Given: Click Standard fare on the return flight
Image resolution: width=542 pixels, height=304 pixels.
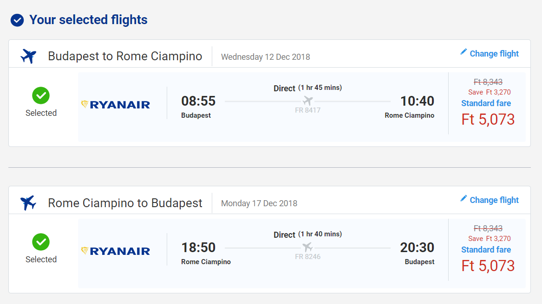Looking at the screenshot, I should pyautogui.click(x=486, y=250).
